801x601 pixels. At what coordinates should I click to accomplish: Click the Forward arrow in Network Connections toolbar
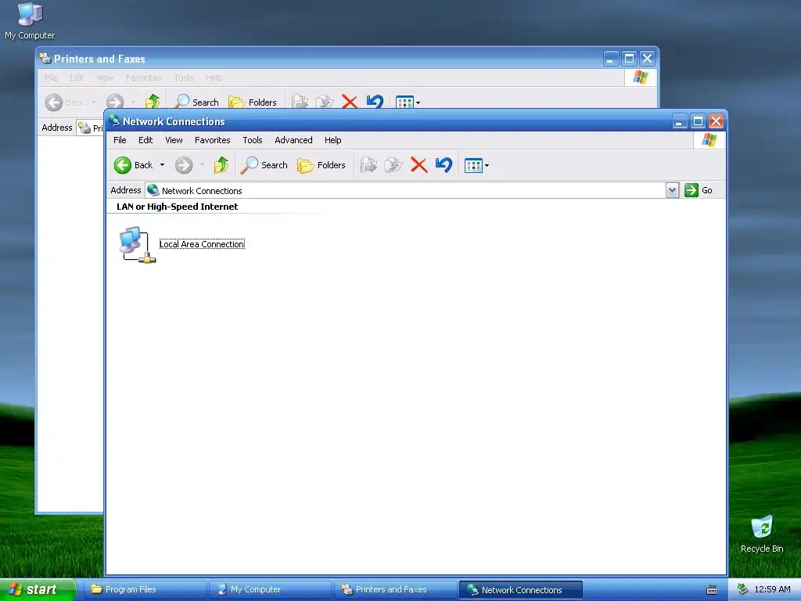point(184,165)
